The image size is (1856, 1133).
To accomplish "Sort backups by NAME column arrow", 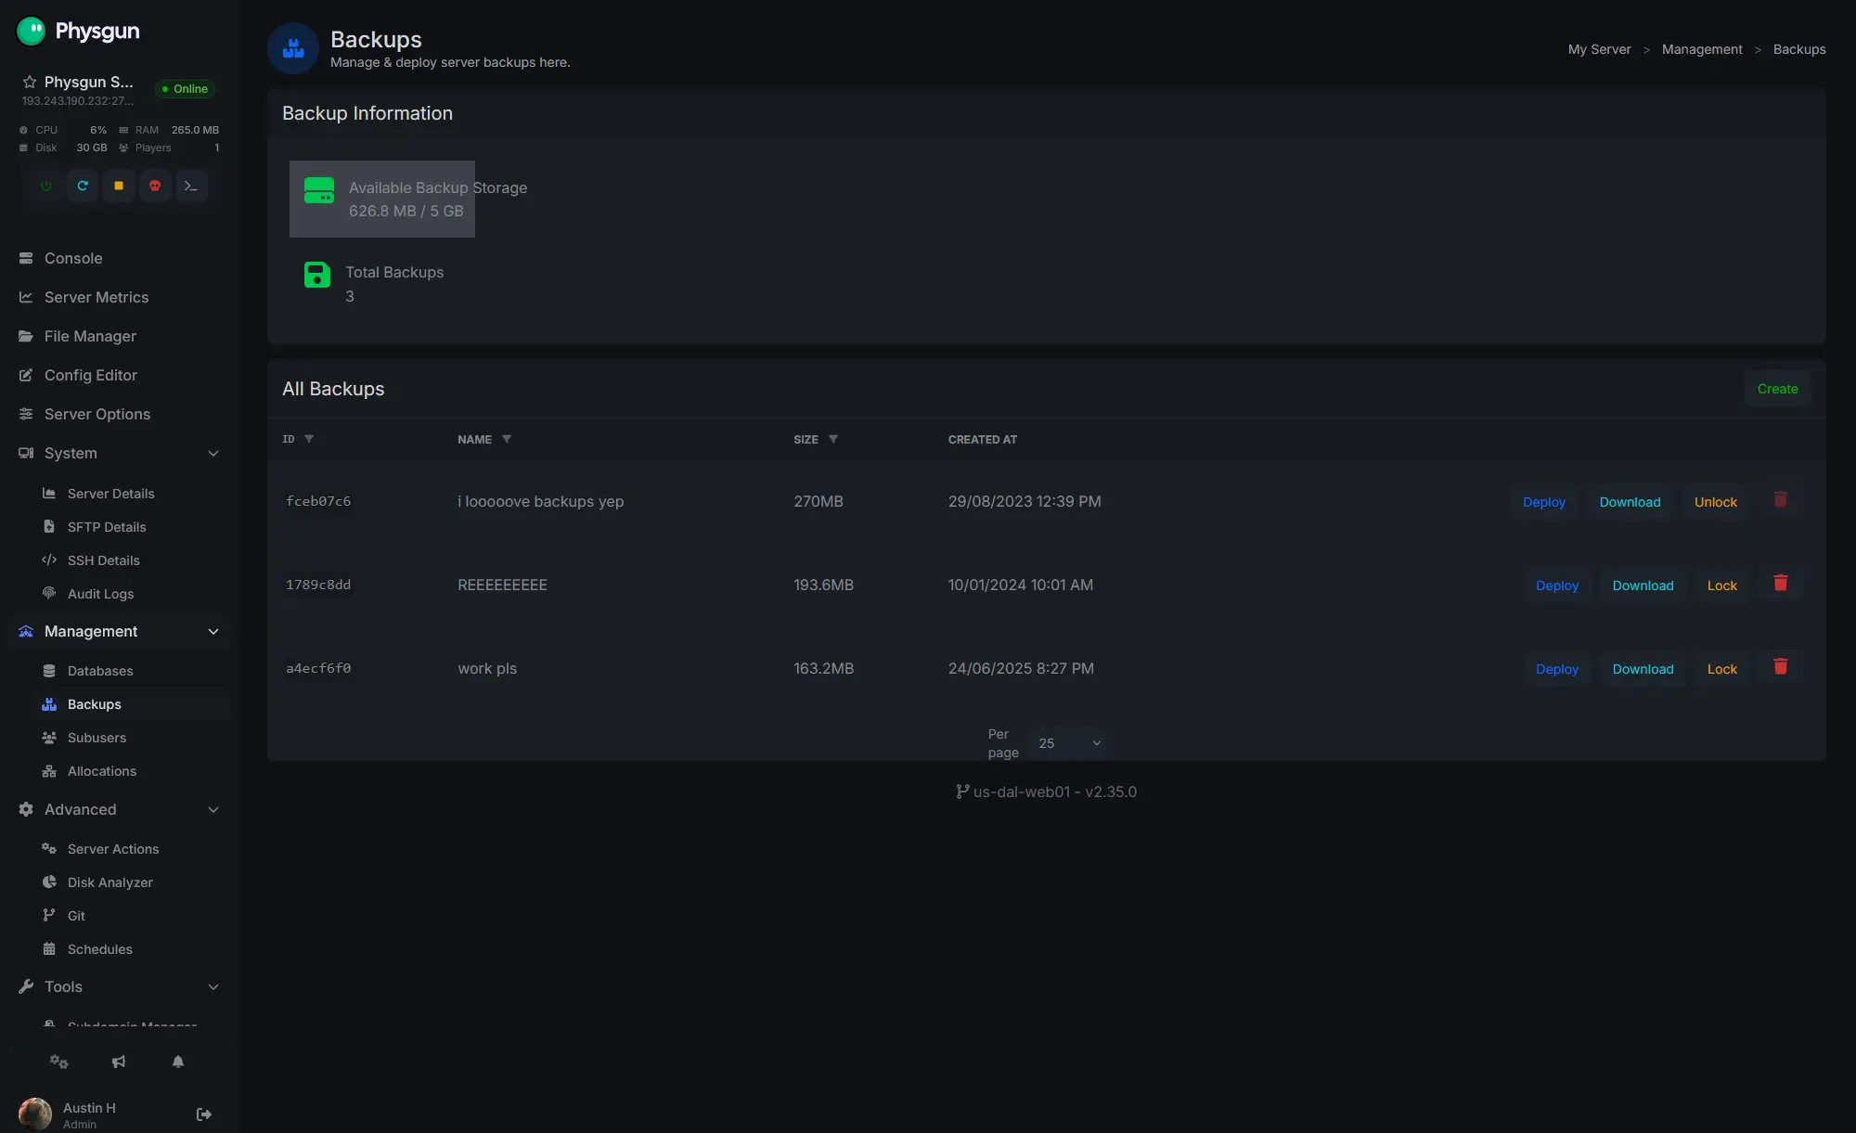I will coord(507,439).
